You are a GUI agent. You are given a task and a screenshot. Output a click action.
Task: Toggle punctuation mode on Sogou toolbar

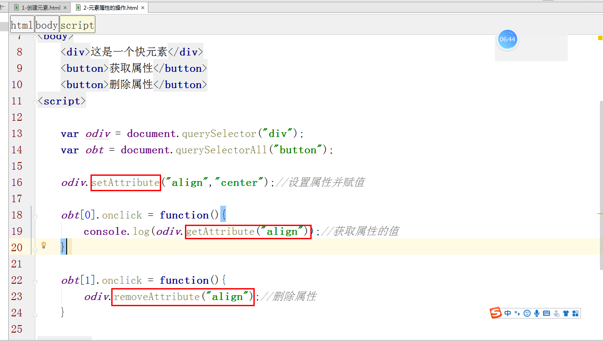(517, 313)
